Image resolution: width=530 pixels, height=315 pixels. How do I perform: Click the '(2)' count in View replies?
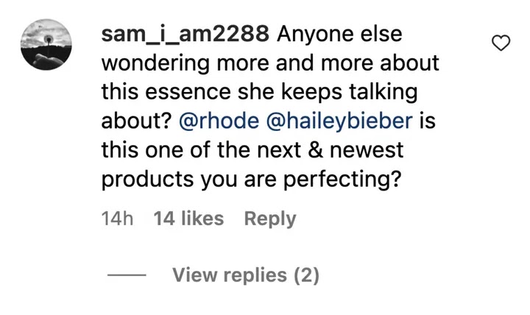tap(306, 275)
